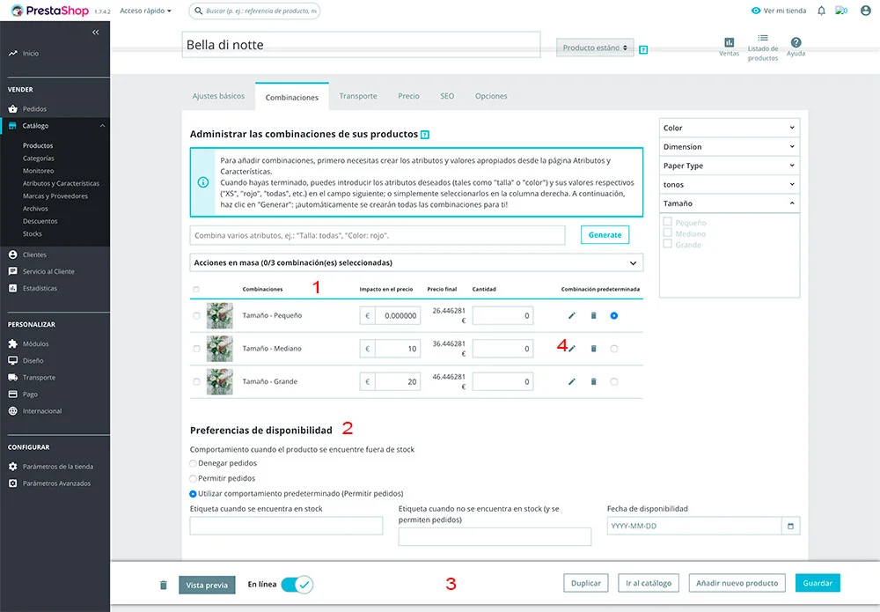The image size is (880, 612).
Task: Open Listado de productos icon
Action: (763, 38)
